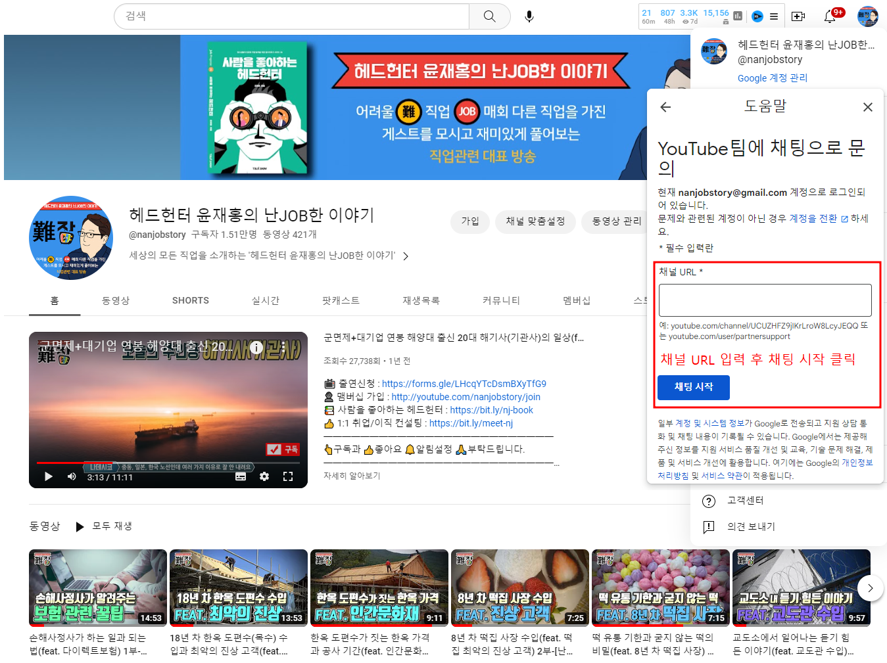
Task: Seek using the video progress bar
Action: pyautogui.click(x=168, y=463)
